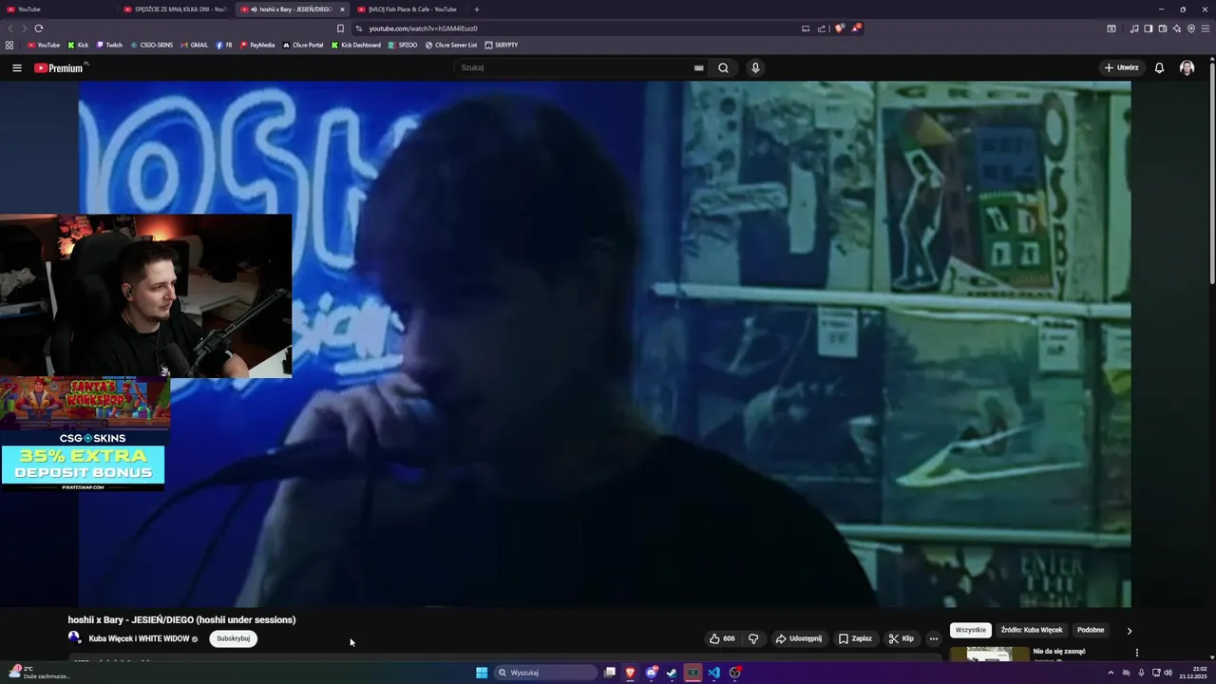Open the Leo AI sparkle icon

click(x=1176, y=28)
